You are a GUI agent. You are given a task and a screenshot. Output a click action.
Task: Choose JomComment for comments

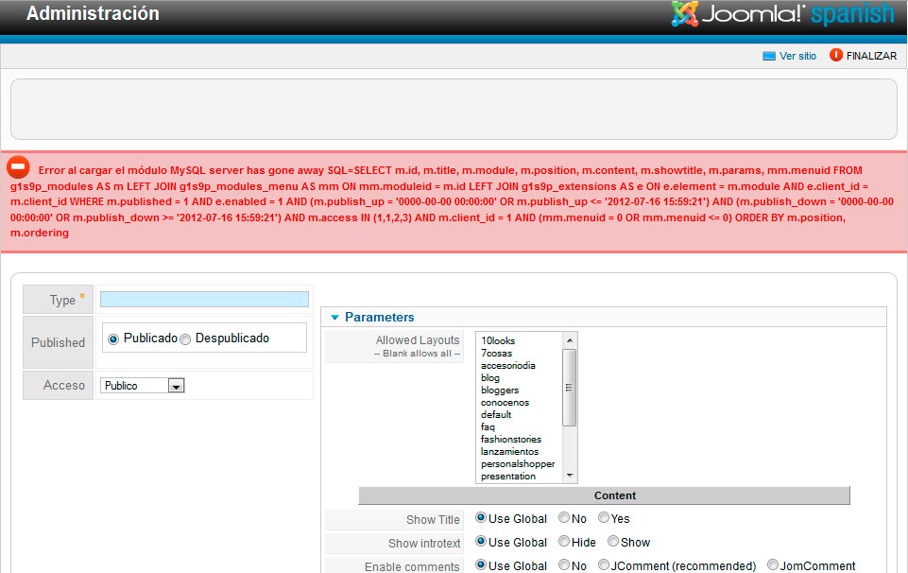[x=773, y=564]
